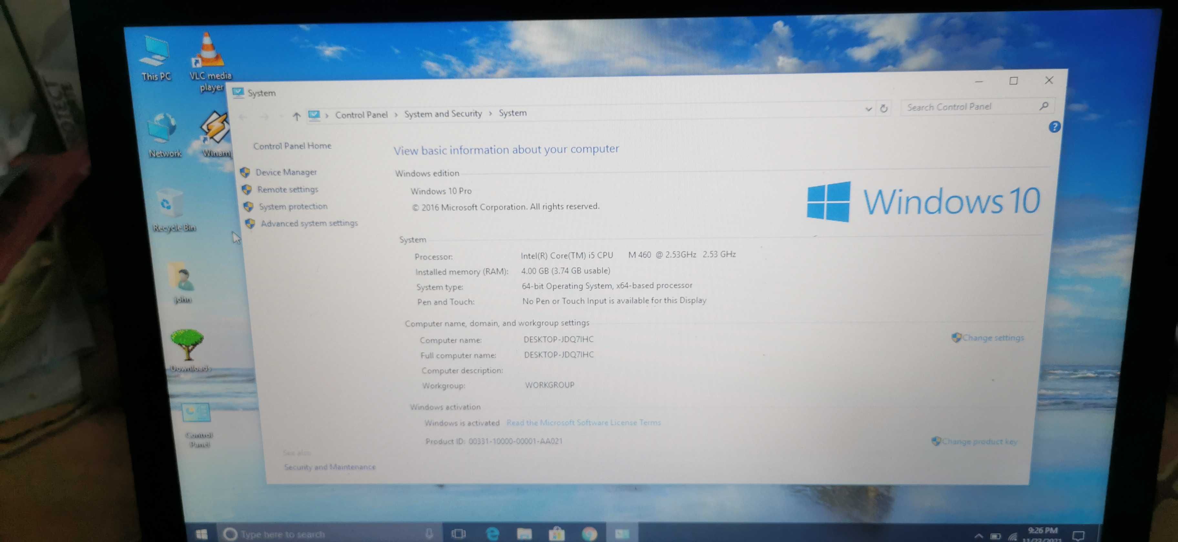The height and width of the screenshot is (542, 1178).
Task: Open Security and Maintenance link
Action: (x=330, y=467)
